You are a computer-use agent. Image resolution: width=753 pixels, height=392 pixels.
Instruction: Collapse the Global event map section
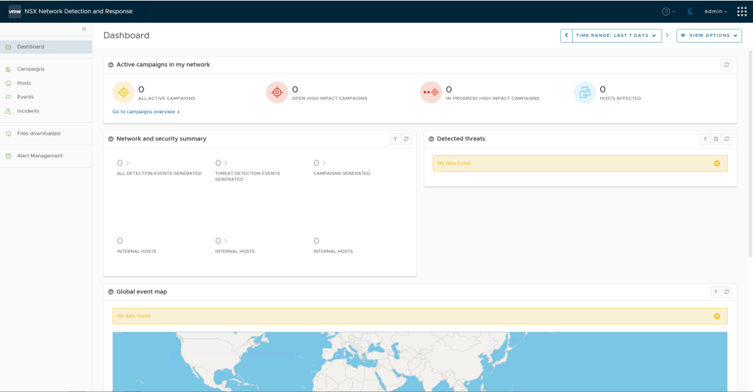(x=110, y=292)
